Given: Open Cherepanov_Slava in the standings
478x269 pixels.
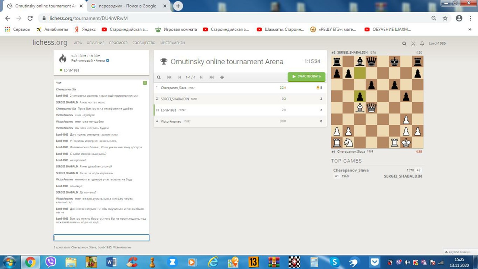Looking at the screenshot, I should pyautogui.click(x=173, y=88).
